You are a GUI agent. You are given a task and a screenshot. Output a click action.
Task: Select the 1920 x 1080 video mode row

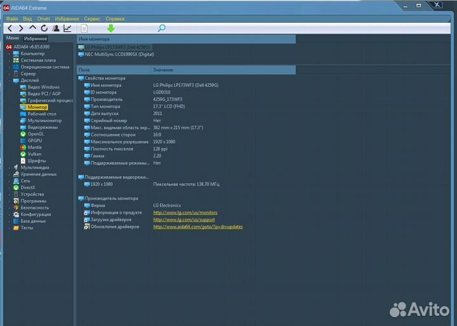[187, 184]
